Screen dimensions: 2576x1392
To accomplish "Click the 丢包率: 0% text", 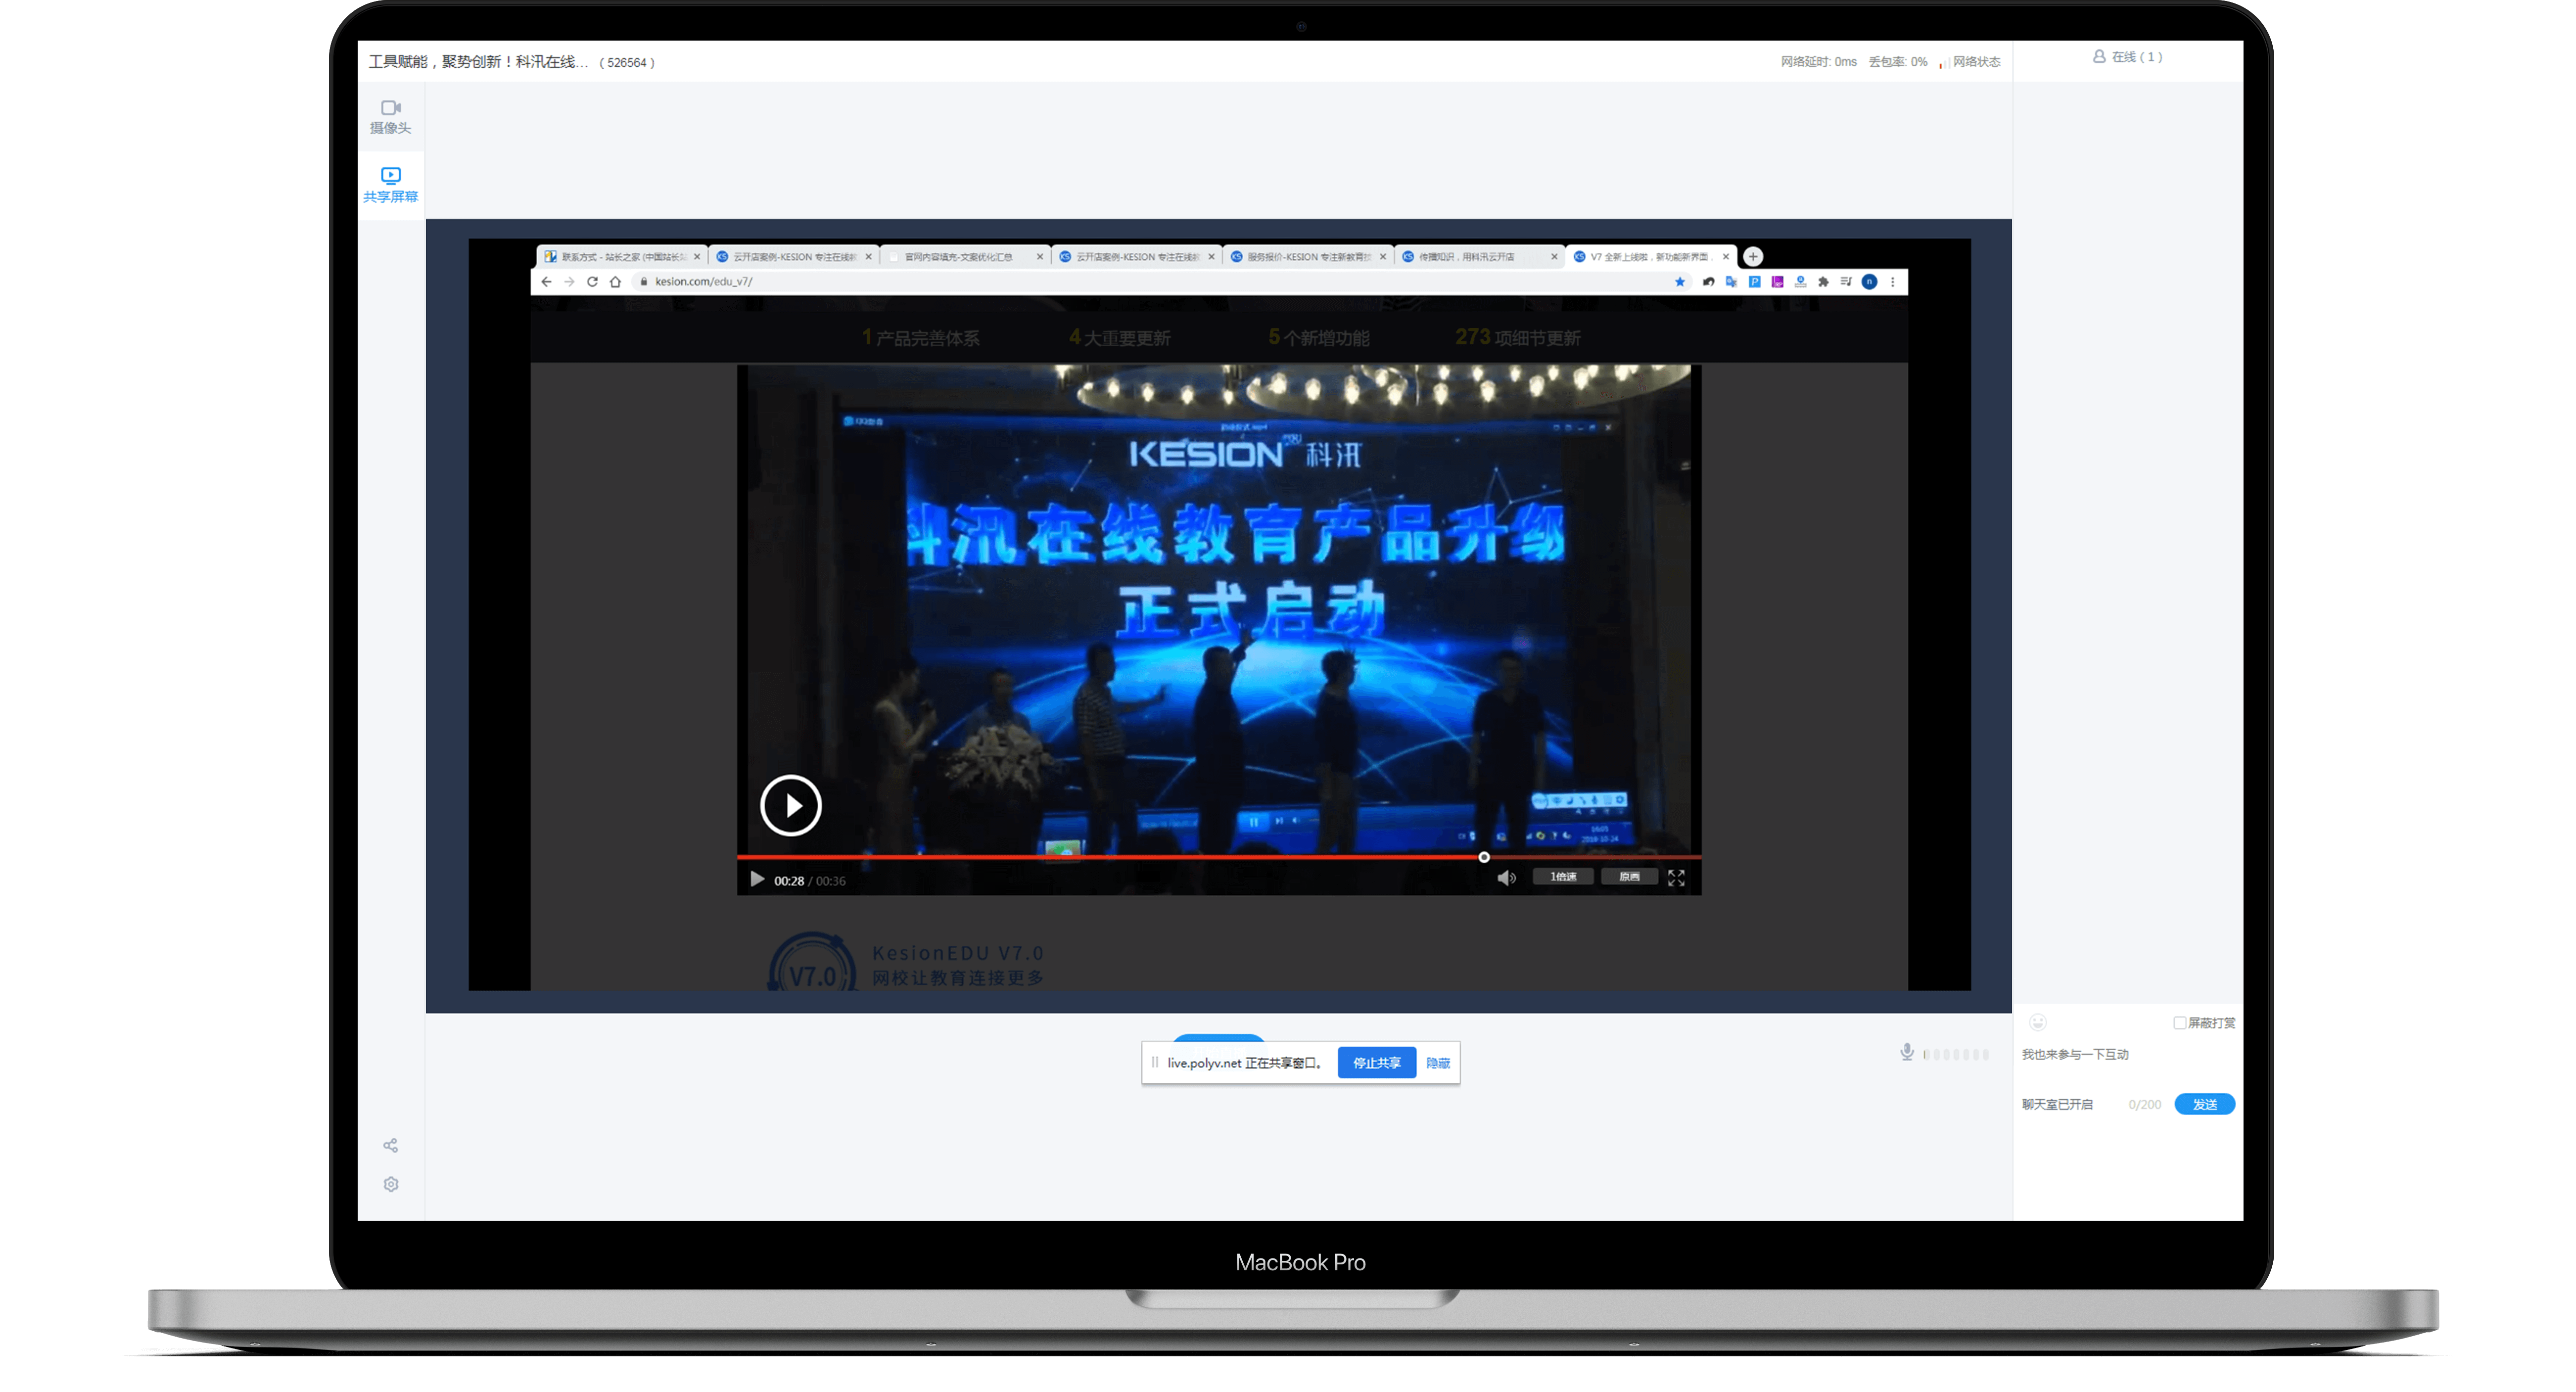I will coord(1897,62).
